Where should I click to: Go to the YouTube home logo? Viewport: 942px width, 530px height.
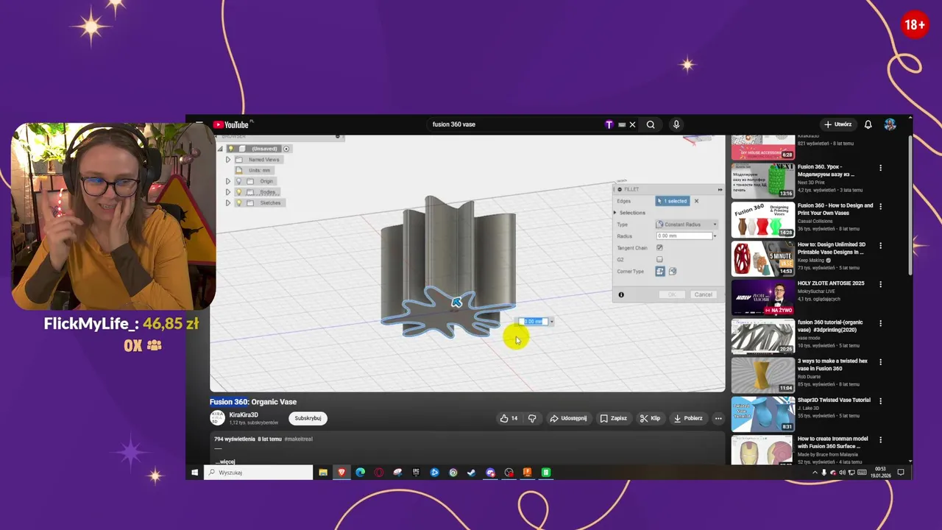(231, 124)
